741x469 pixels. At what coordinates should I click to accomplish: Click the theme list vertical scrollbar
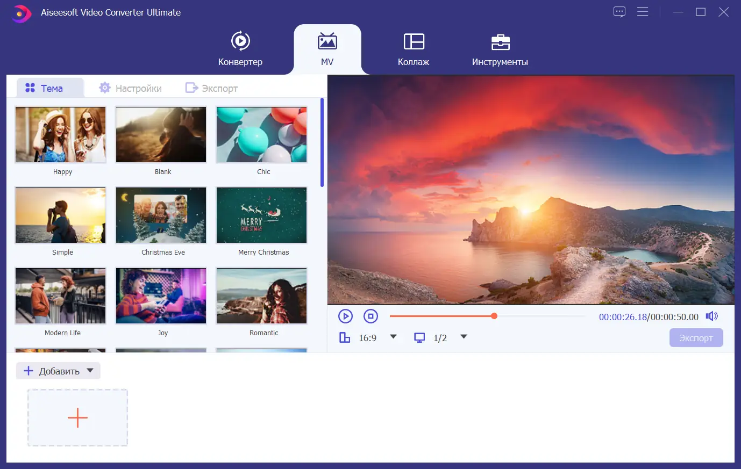pyautogui.click(x=322, y=142)
